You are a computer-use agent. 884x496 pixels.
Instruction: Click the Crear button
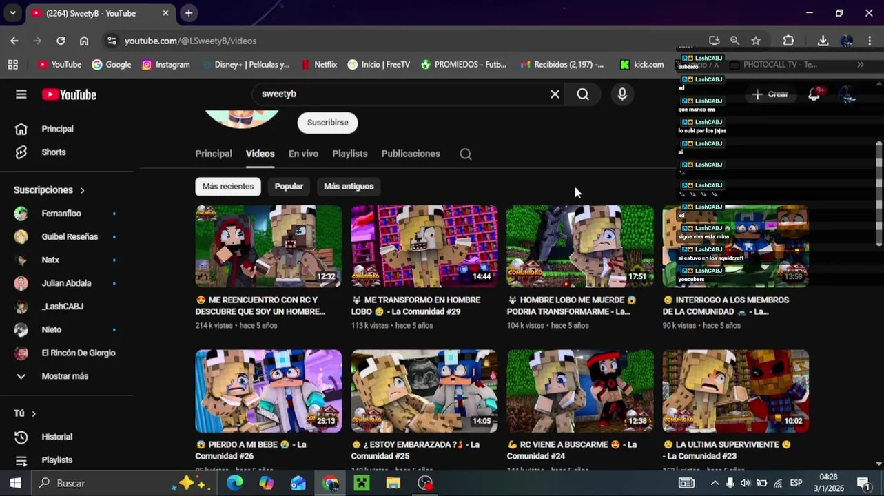click(x=770, y=94)
